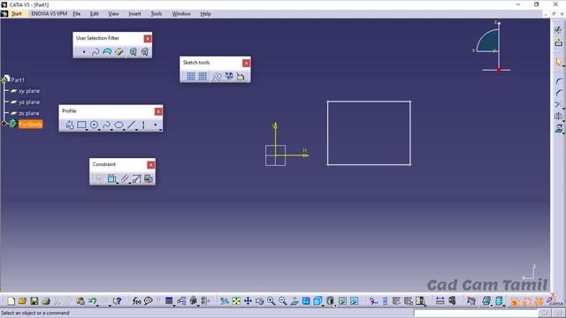Toggle Geometrical Element Filter icon

145,52
